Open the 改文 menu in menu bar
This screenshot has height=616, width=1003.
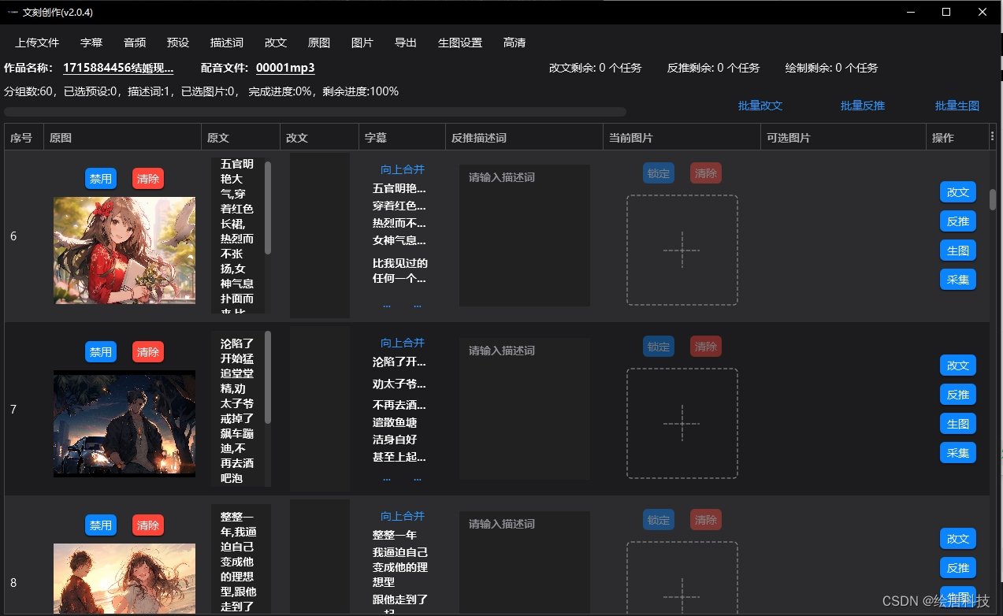coord(276,43)
